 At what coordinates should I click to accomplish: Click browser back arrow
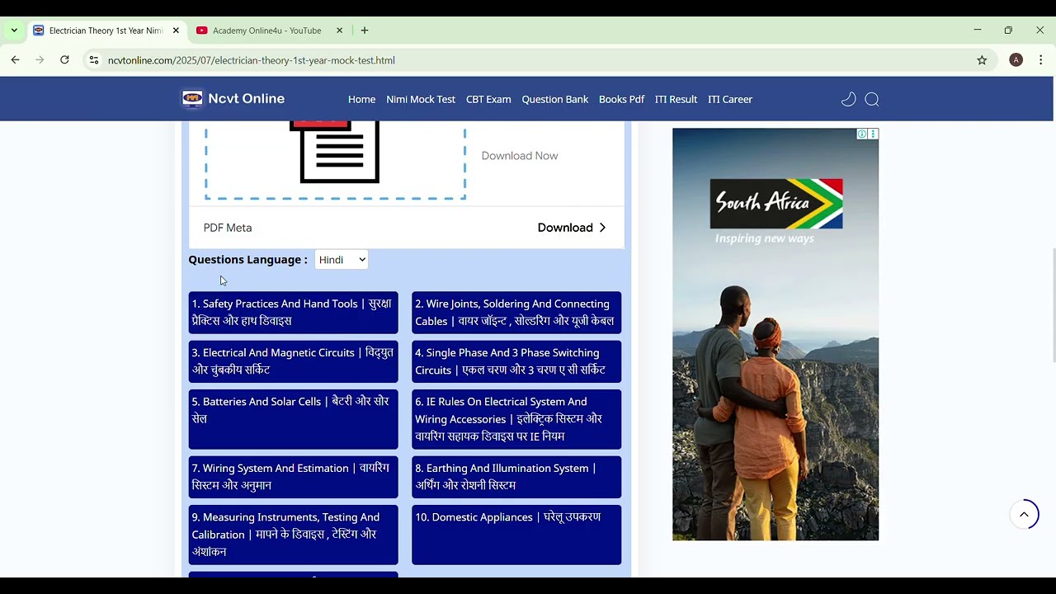tap(15, 60)
